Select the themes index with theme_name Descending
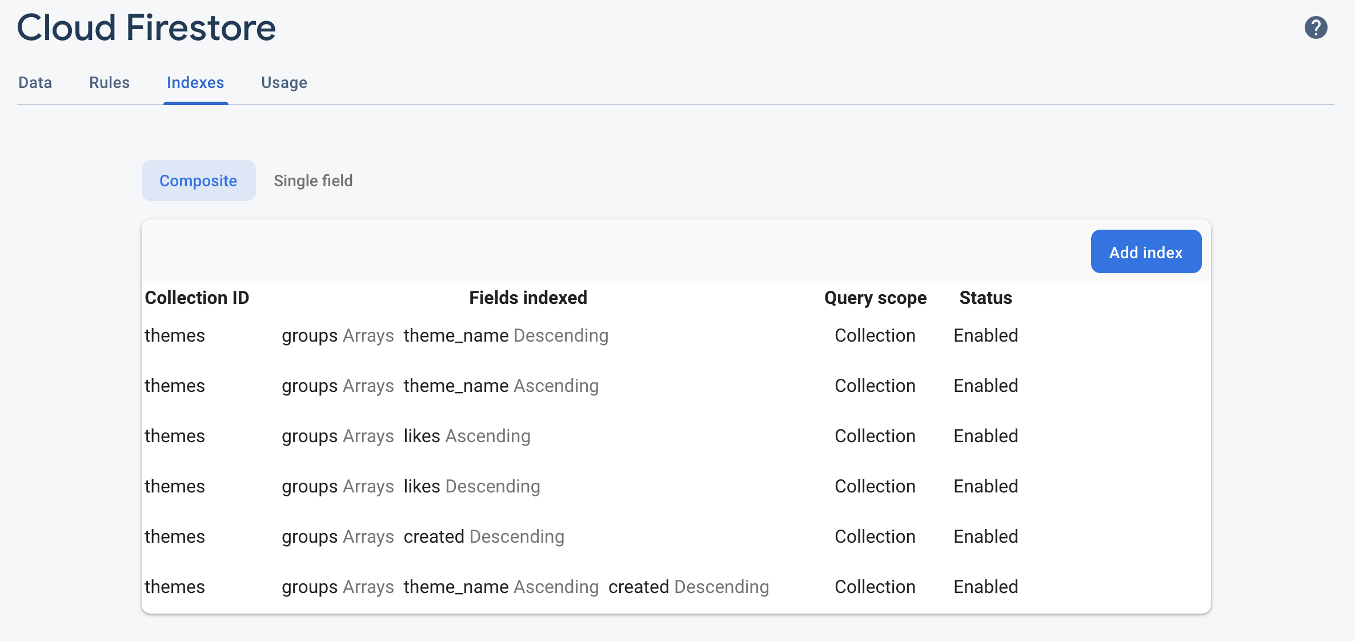 point(446,336)
